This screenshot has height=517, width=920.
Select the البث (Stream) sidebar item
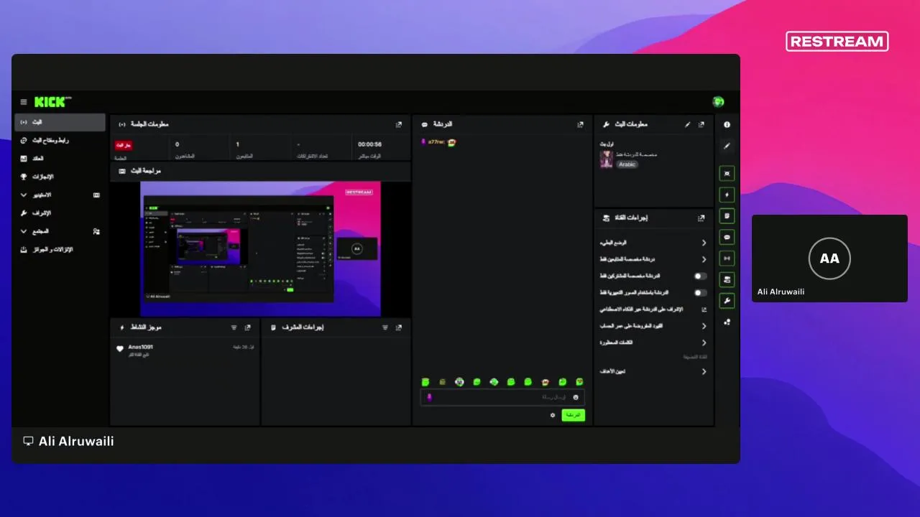[x=60, y=122]
